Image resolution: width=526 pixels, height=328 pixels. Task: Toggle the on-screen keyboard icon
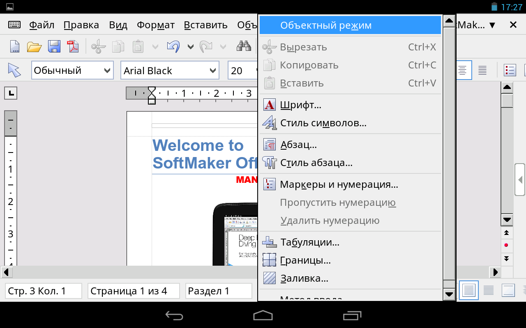click(14, 25)
